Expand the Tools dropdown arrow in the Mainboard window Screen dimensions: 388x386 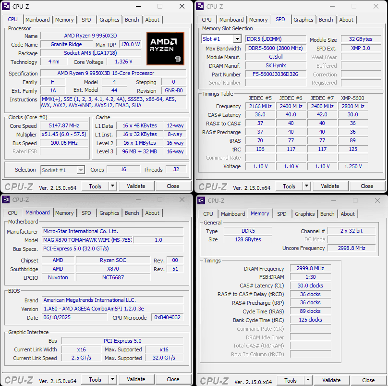coord(112,379)
